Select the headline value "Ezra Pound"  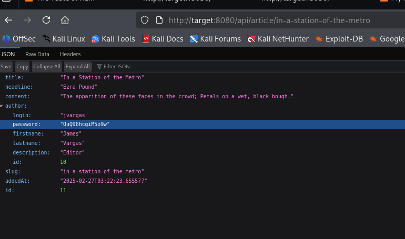[x=79, y=87]
